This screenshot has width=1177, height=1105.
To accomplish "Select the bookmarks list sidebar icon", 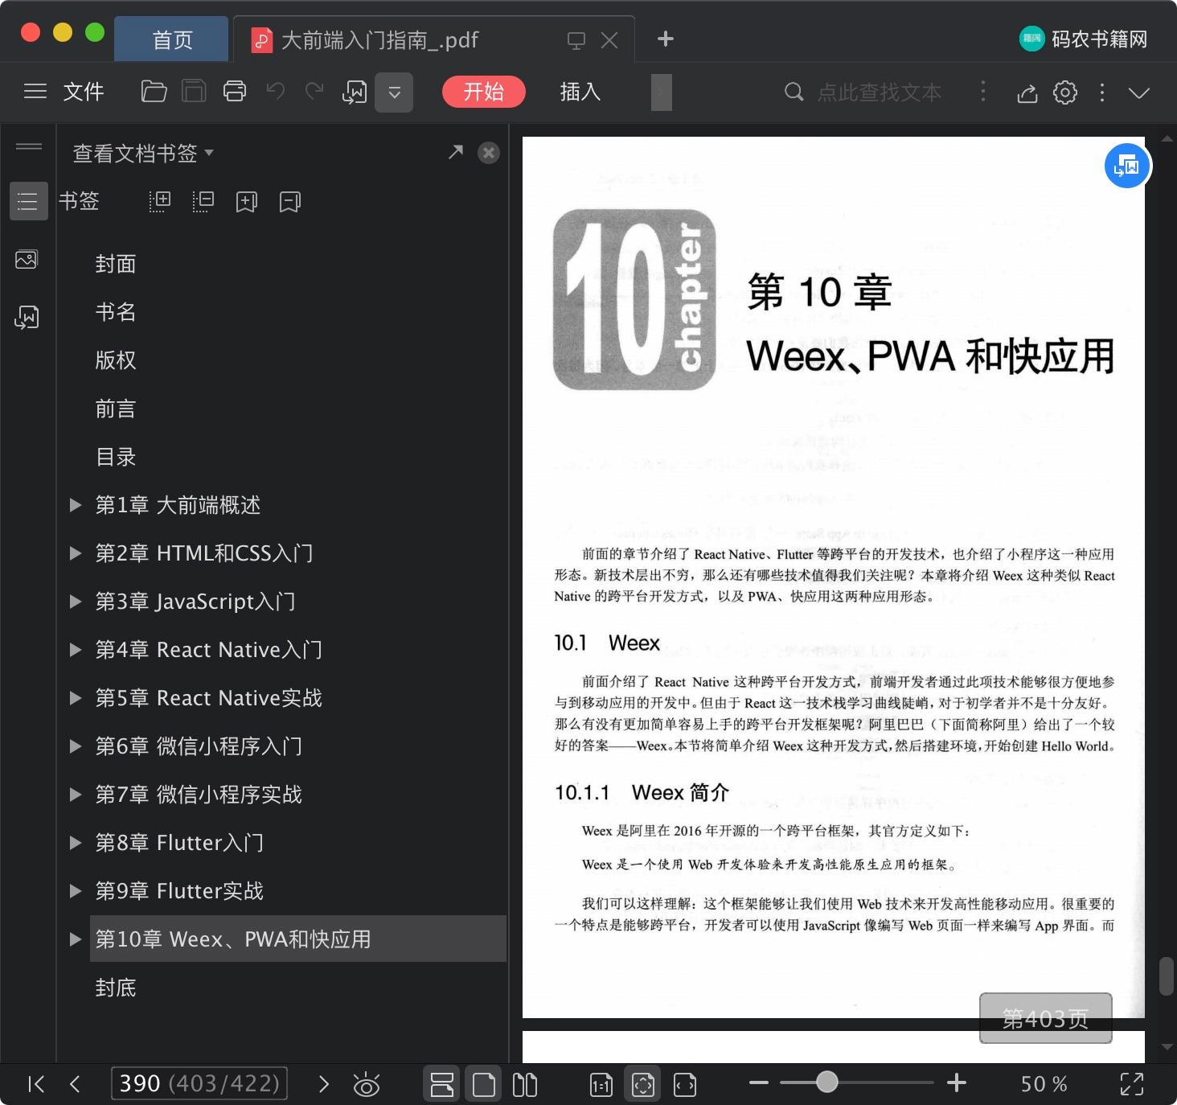I will pos(28,200).
